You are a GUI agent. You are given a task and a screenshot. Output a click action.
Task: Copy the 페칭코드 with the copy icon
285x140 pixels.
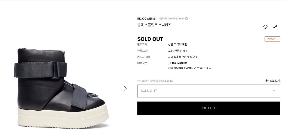coord(187,19)
